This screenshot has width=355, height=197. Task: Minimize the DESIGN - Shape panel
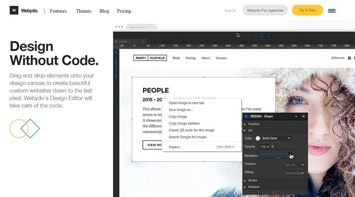pos(296,116)
